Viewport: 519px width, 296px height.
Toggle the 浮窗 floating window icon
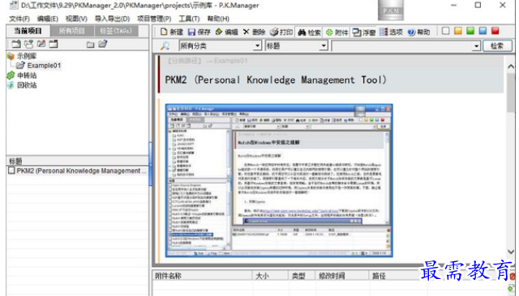(364, 32)
